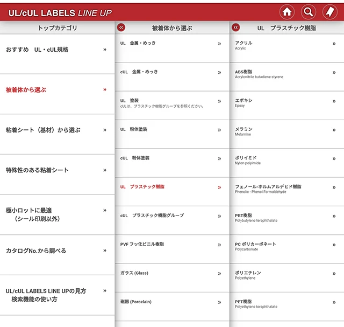Choose ポリイミド Nylon-polyimide resin
The width and height of the screenshot is (344, 327).
coord(287,163)
